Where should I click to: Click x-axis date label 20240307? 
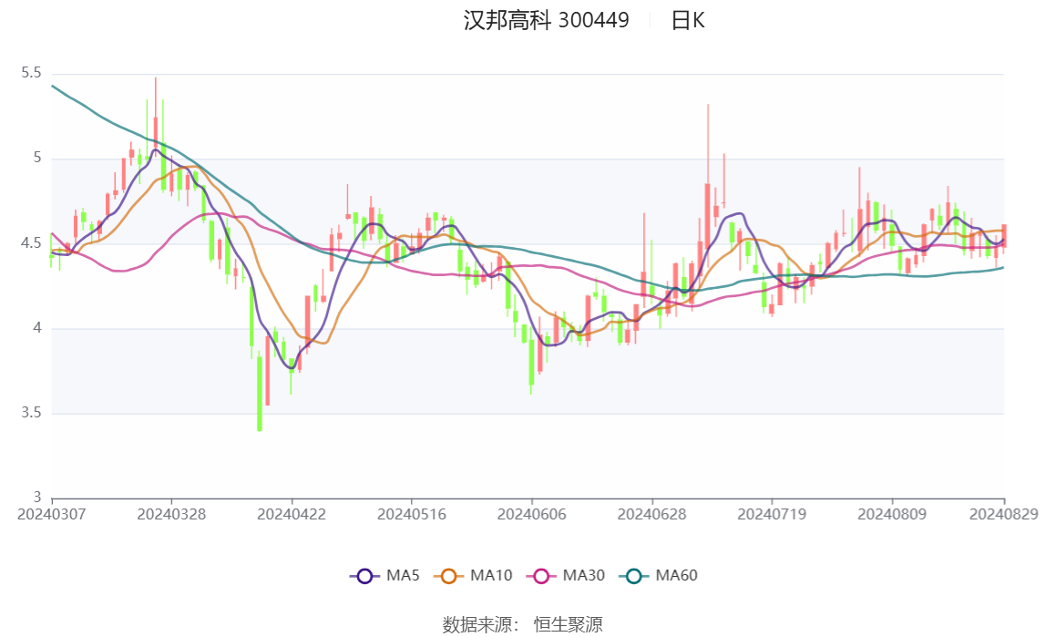pos(51,514)
